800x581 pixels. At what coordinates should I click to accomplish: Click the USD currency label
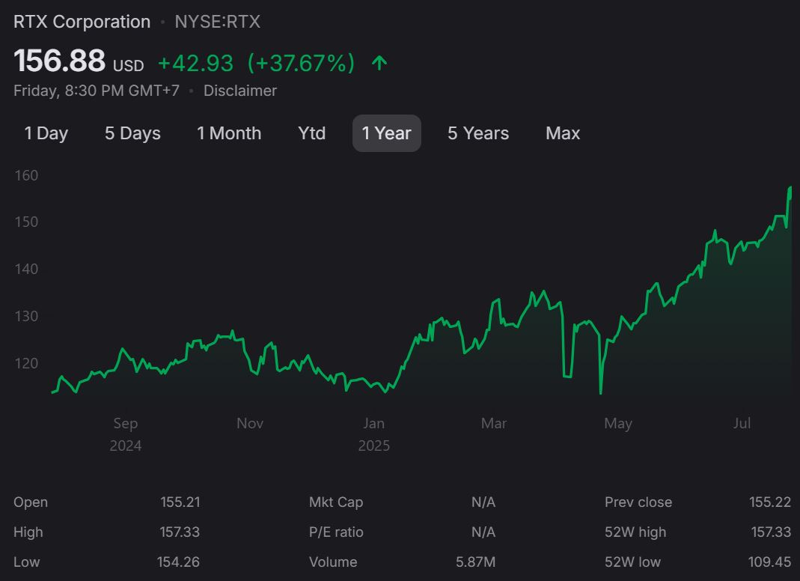(x=128, y=66)
